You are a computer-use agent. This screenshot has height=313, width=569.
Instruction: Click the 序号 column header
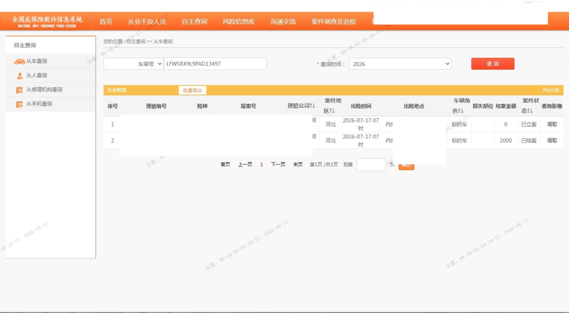112,106
